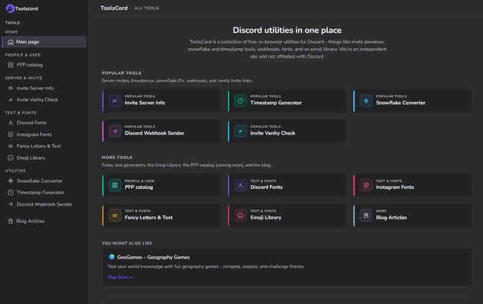Click the ToolsCord header title link
The width and height of the screenshot is (483, 304).
pyautogui.click(x=114, y=8)
